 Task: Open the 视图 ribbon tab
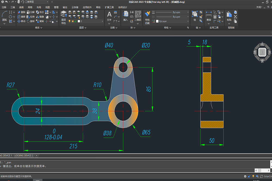pos(48,7)
